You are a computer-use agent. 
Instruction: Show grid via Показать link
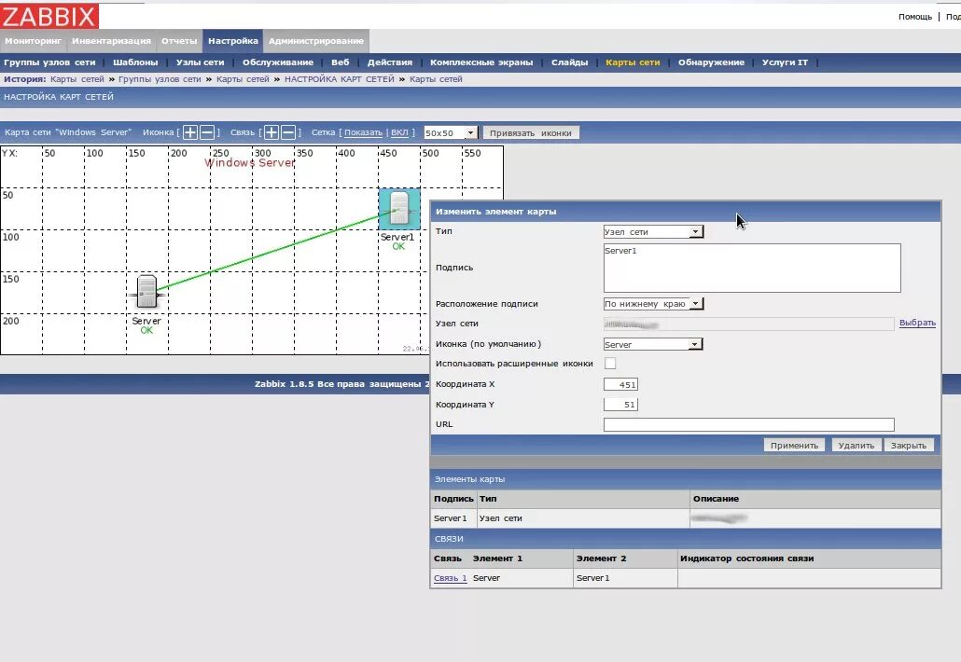[x=364, y=132]
